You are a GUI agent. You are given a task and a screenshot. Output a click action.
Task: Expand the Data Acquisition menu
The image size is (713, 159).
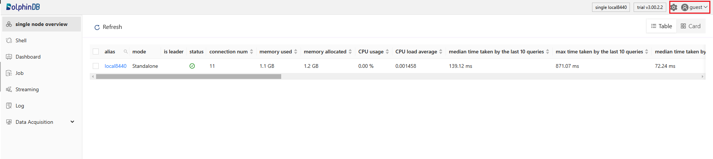pos(72,122)
